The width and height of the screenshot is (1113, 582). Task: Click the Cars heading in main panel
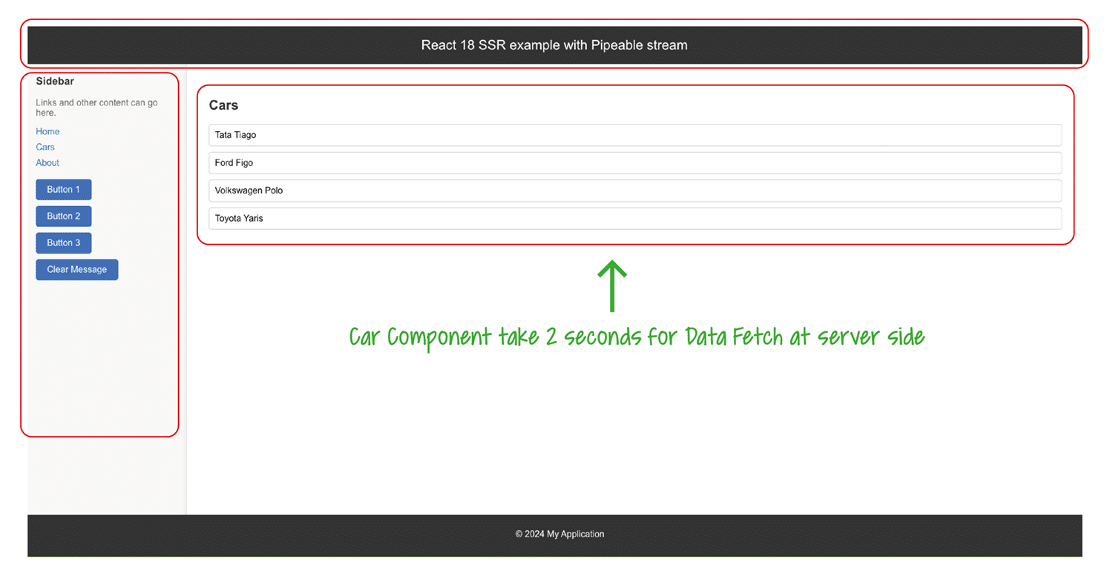[223, 105]
